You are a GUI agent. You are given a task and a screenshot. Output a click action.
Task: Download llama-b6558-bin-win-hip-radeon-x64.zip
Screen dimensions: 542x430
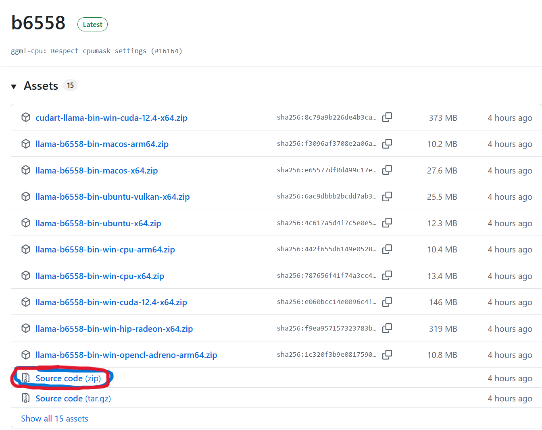point(114,329)
